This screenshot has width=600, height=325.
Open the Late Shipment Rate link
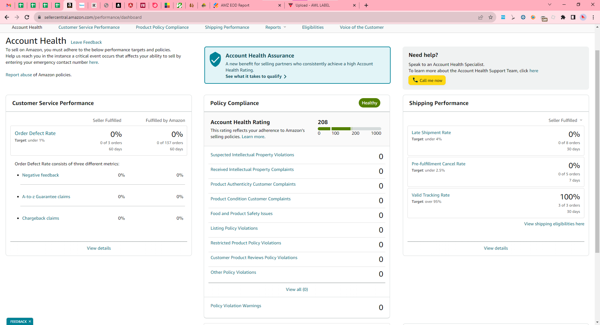pyautogui.click(x=431, y=133)
